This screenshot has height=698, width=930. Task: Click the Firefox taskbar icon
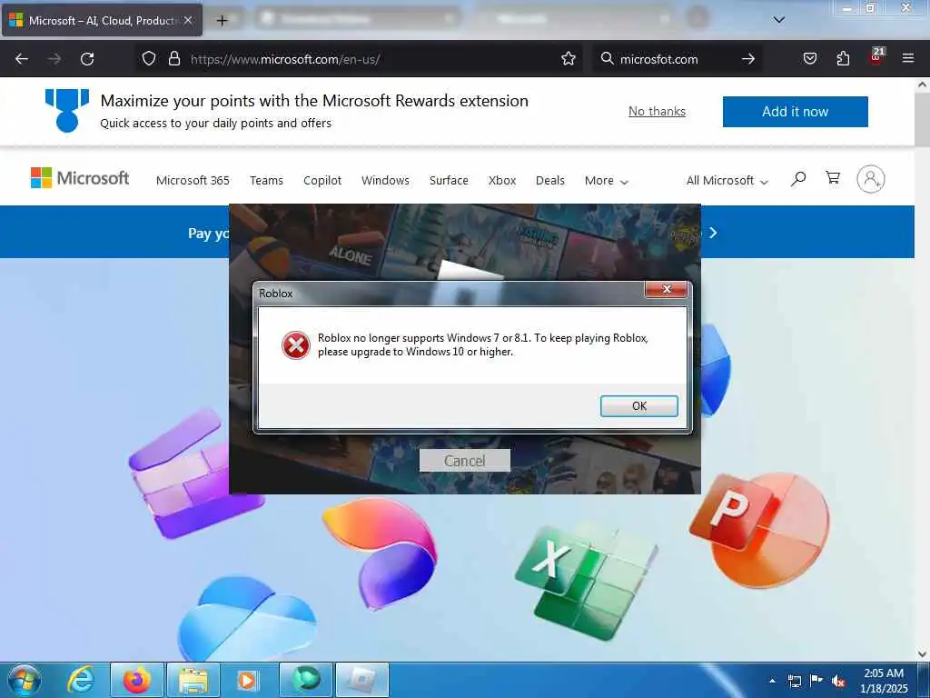pyautogui.click(x=137, y=680)
